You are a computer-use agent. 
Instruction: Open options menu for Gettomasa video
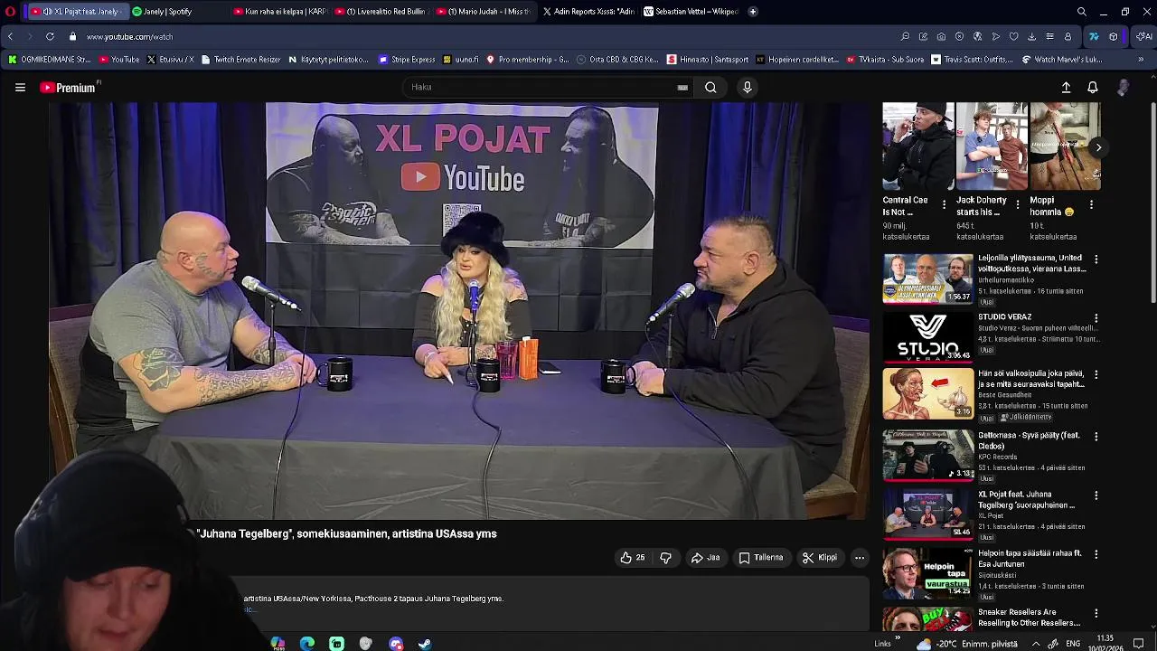tap(1096, 437)
